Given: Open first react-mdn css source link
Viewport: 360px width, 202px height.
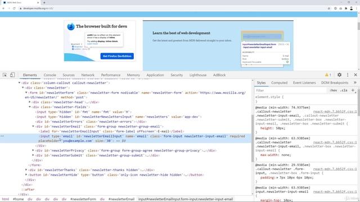Looking at the screenshot, I should click(335, 112).
